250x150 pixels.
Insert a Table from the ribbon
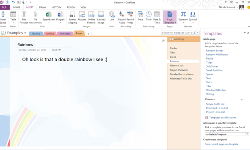coord(13,17)
